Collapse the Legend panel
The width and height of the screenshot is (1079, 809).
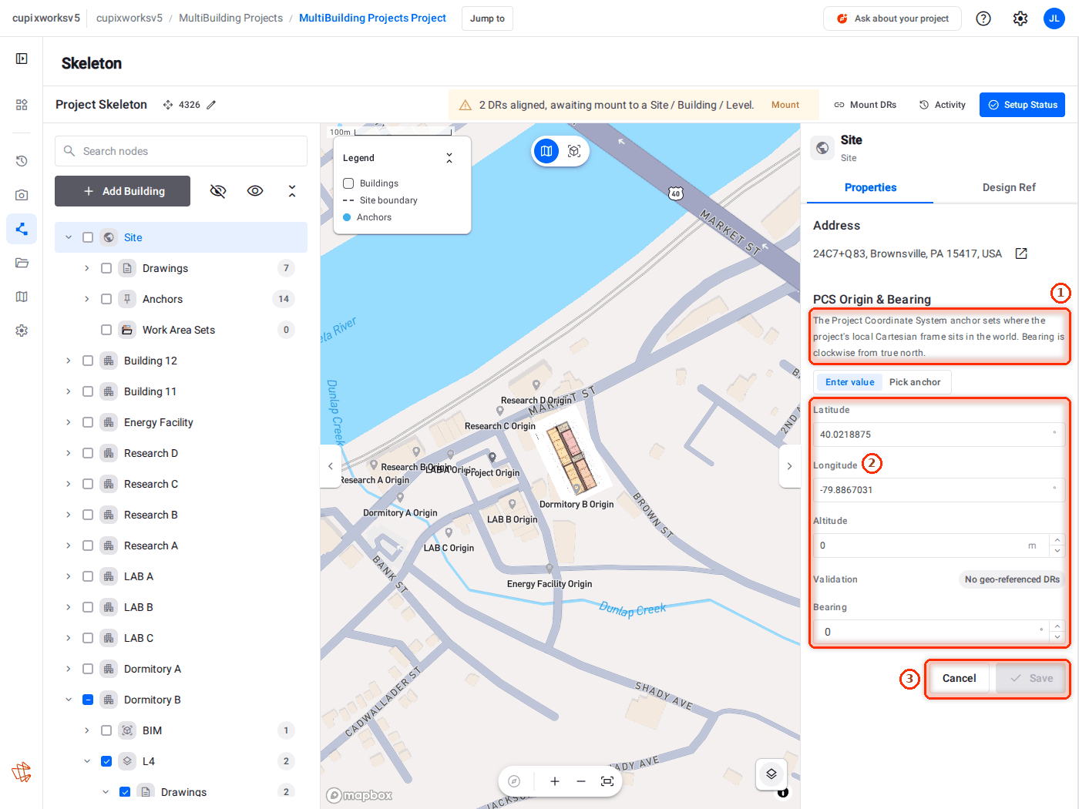(x=449, y=158)
